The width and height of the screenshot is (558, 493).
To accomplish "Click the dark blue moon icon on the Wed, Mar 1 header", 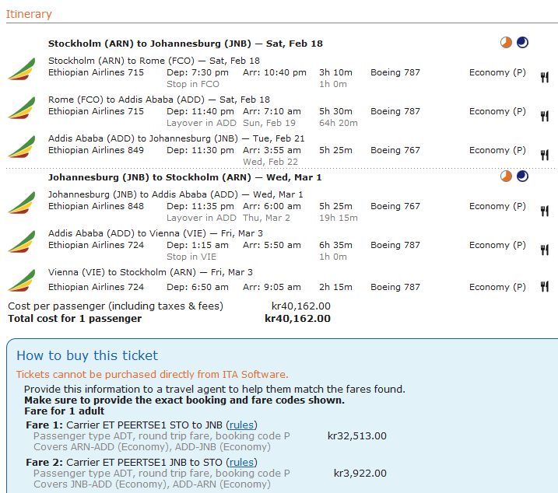I will [x=522, y=177].
